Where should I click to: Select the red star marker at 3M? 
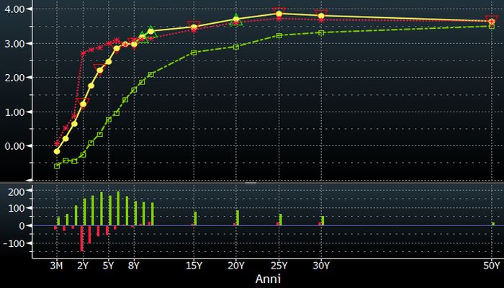click(x=57, y=143)
